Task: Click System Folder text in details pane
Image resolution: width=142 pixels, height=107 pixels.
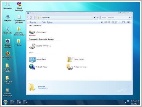Action: (43, 88)
